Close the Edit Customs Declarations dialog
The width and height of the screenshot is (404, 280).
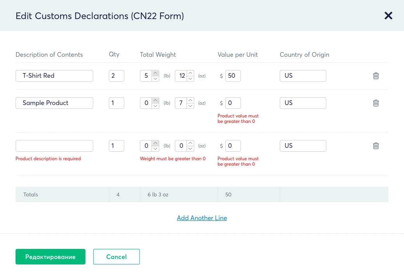388,16
